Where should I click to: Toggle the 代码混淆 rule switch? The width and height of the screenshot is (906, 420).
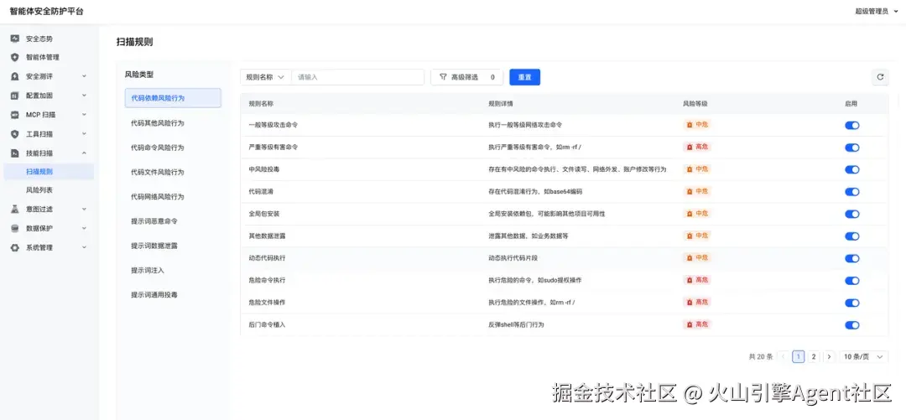[x=851, y=192]
